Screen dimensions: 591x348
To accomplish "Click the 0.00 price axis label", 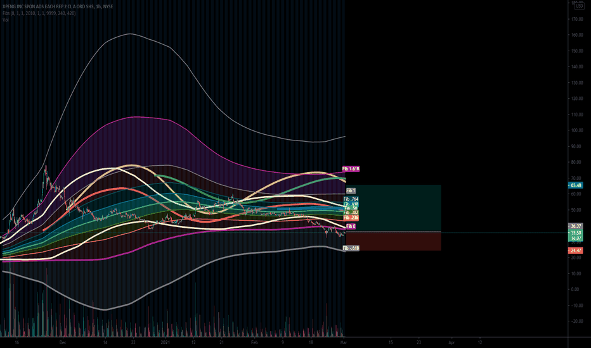I will click(575, 289).
